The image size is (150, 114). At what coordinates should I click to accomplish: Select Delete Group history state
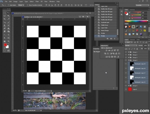105,25
